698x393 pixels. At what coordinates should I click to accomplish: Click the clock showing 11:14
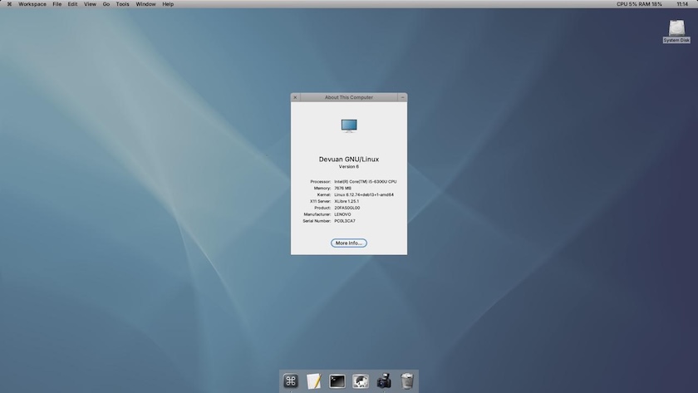pos(683,4)
